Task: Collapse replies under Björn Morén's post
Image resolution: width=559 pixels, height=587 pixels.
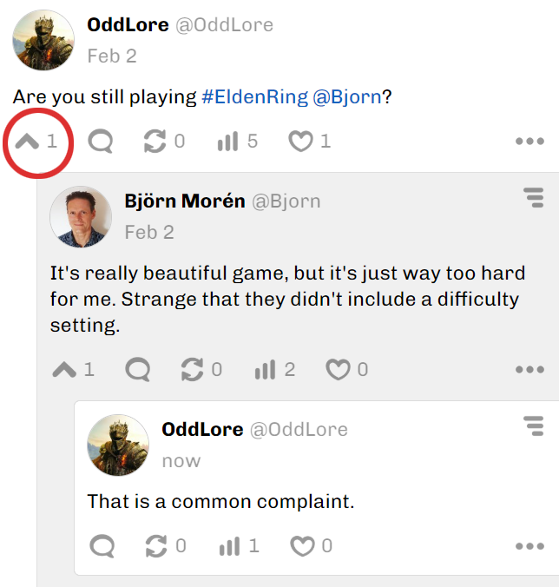Action: click(65, 370)
